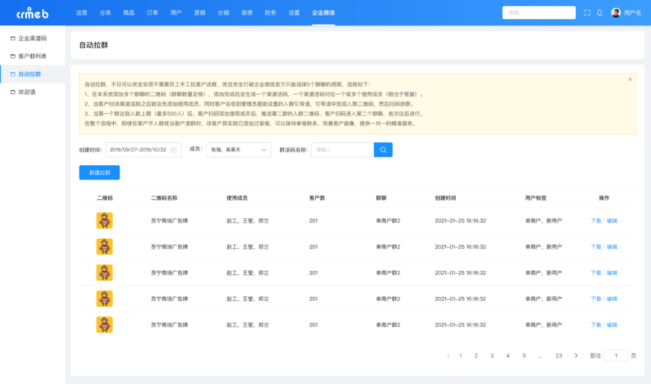
Task: Click 下载 link in fourth row
Action: (x=596, y=299)
